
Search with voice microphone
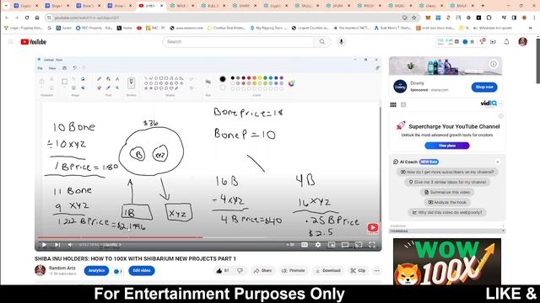pos(341,42)
